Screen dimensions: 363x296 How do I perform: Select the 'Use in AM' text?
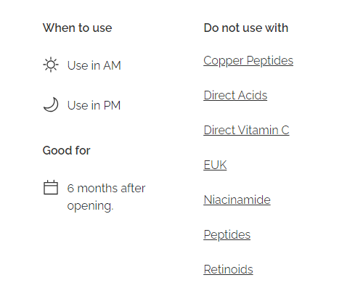(x=94, y=65)
